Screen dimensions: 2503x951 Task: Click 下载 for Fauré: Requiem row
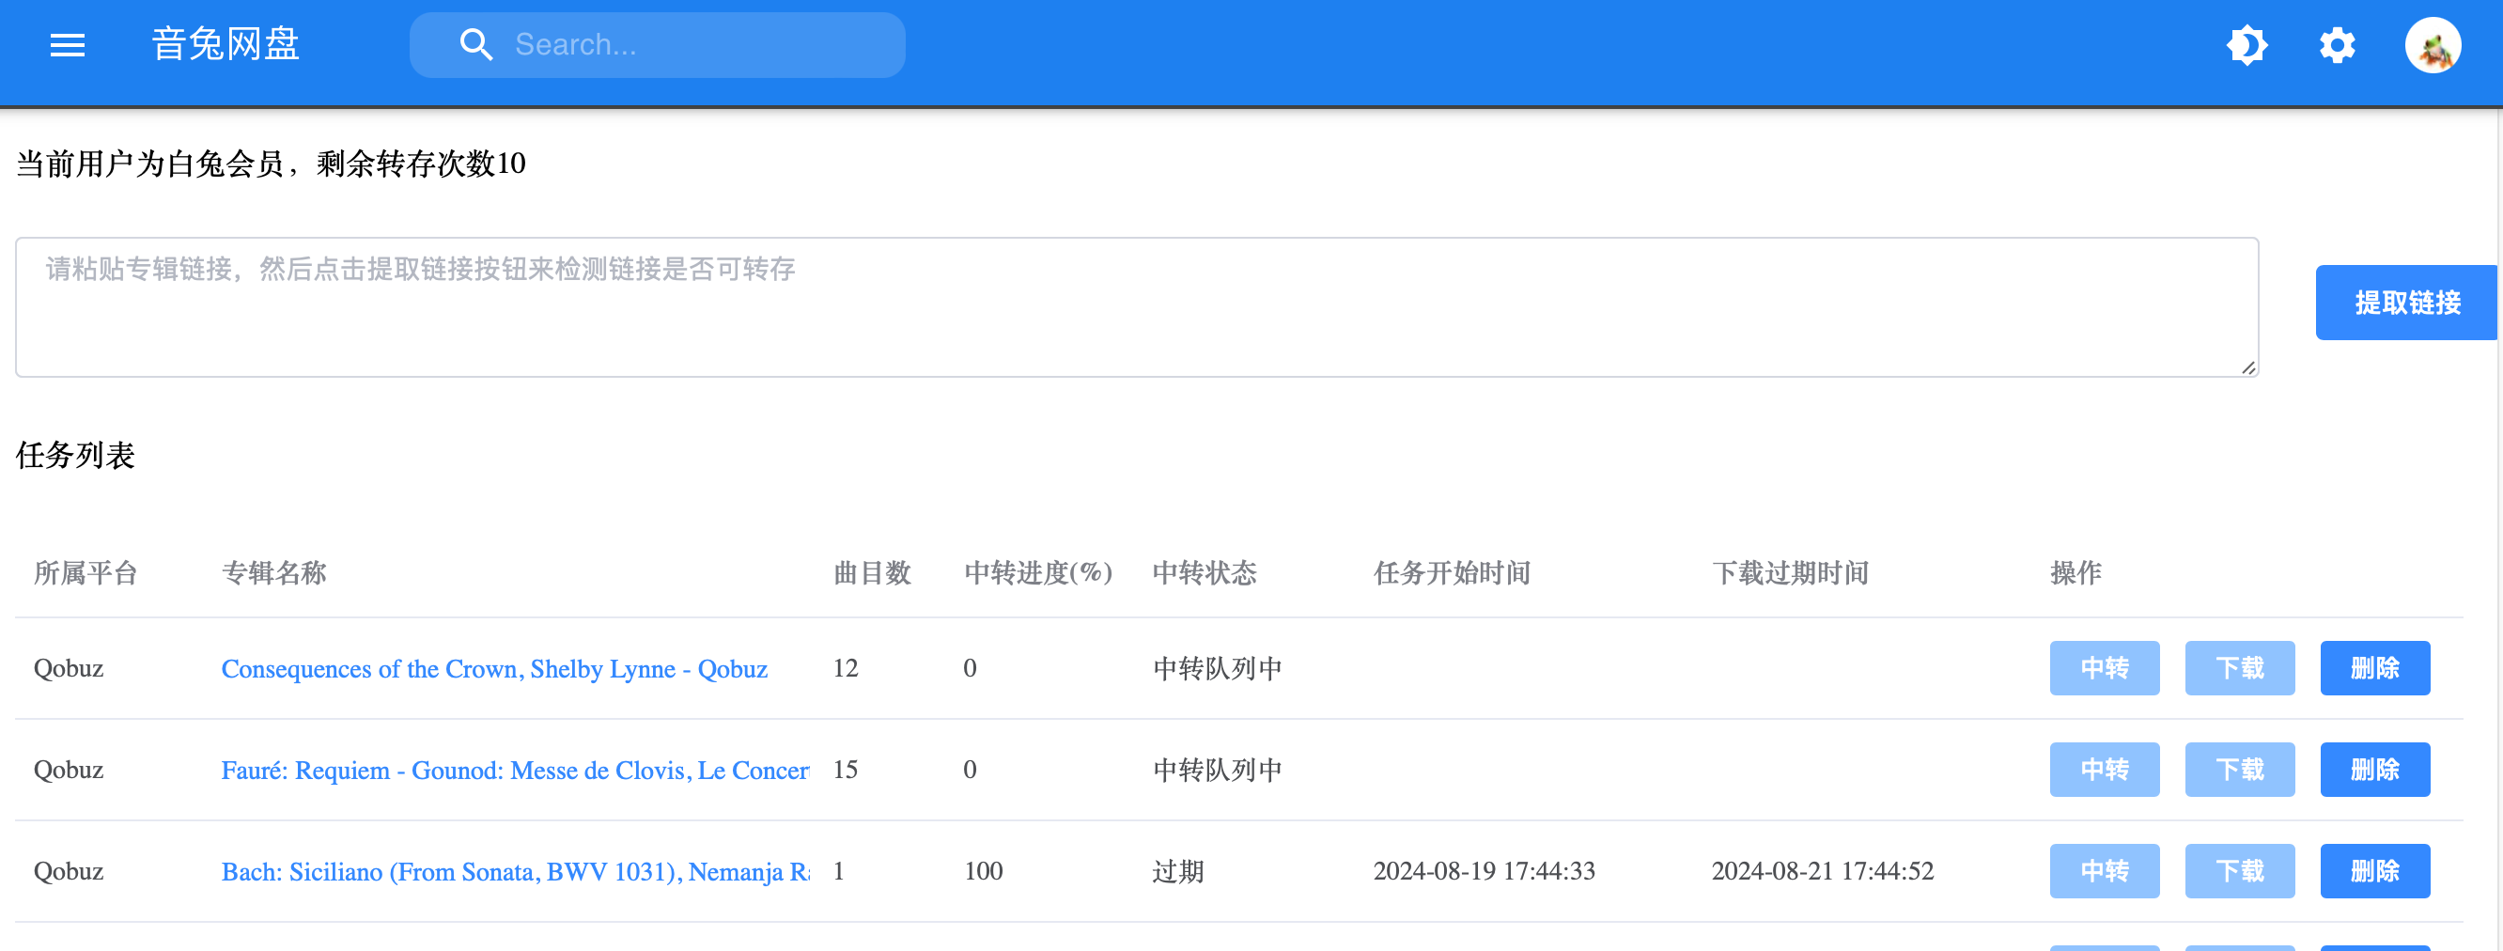point(2239,770)
